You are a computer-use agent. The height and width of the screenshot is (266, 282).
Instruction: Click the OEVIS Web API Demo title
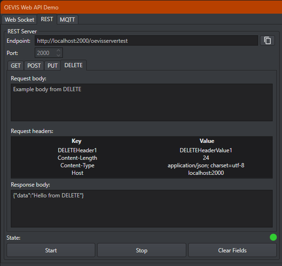[x=31, y=8]
